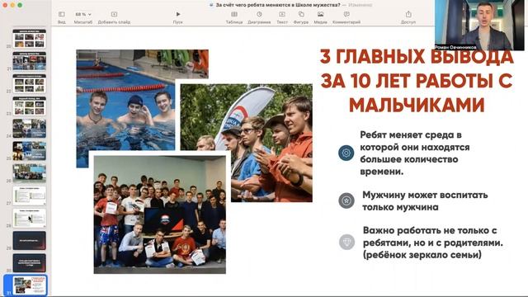Select slide 21 thumbnail in navigator
Image resolution: width=528 pixels, height=297 pixels.
30,61
